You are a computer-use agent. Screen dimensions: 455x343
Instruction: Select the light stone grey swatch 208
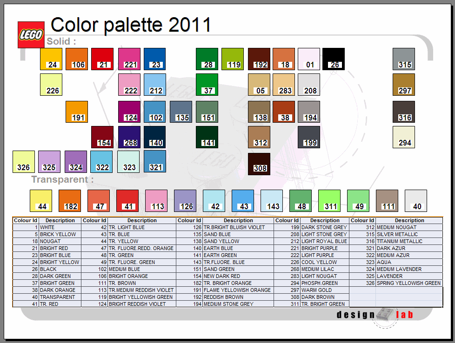[309, 85]
